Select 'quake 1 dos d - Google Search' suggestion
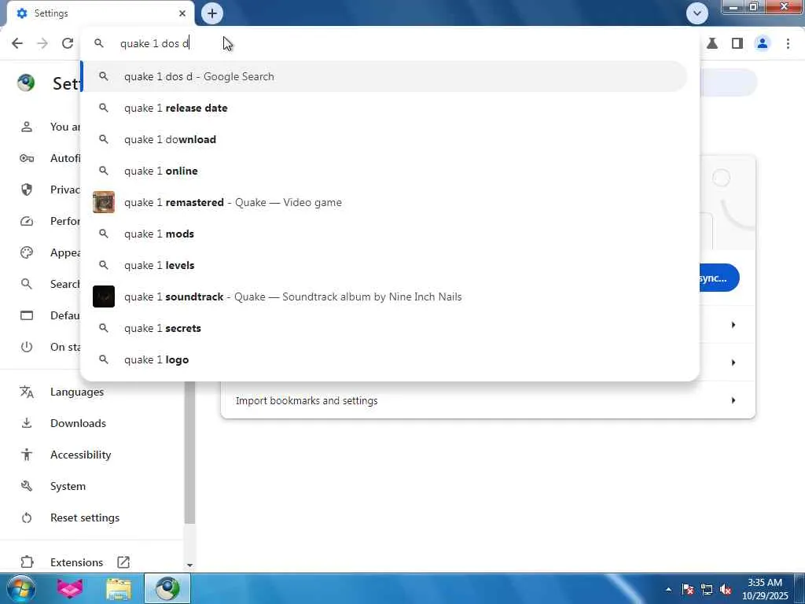This screenshot has width=805, height=604. point(385,76)
